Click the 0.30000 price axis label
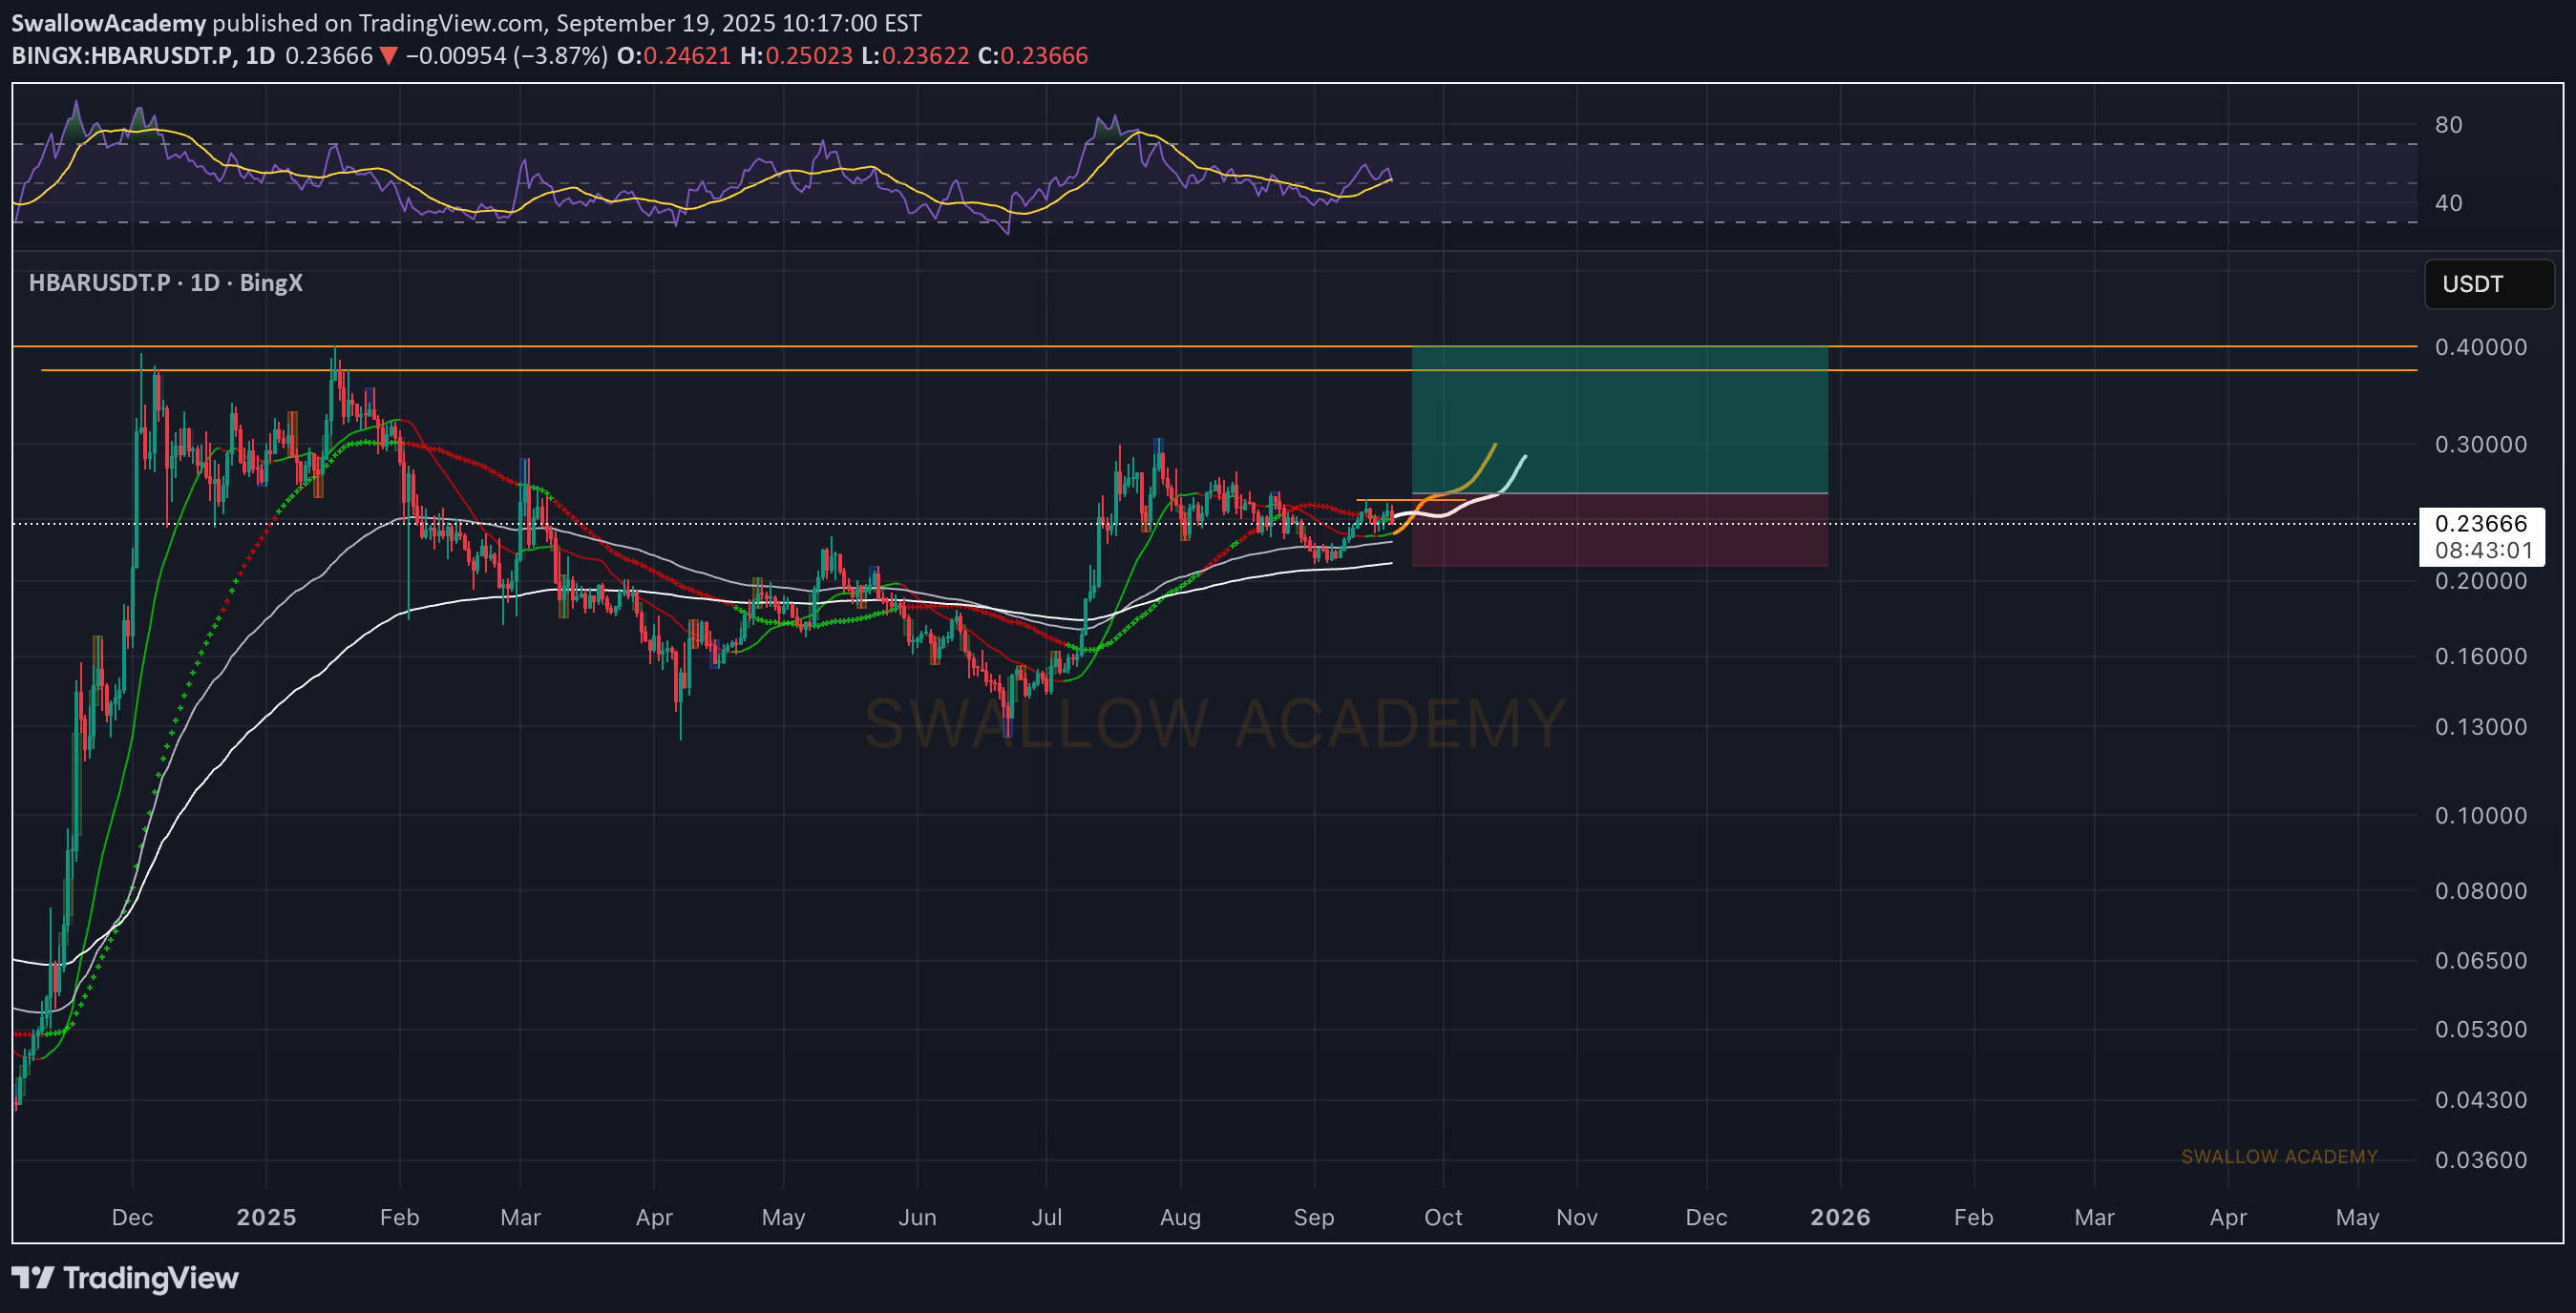The height and width of the screenshot is (1313, 2576). click(2481, 444)
